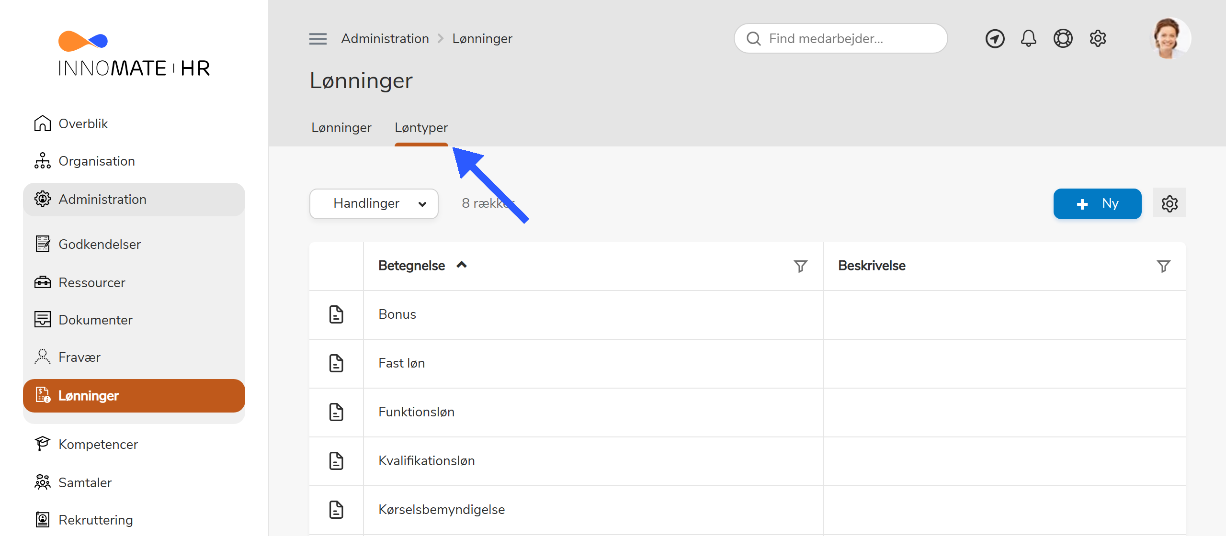Click the Ny button
Viewport: 1226px width, 536px height.
point(1097,203)
